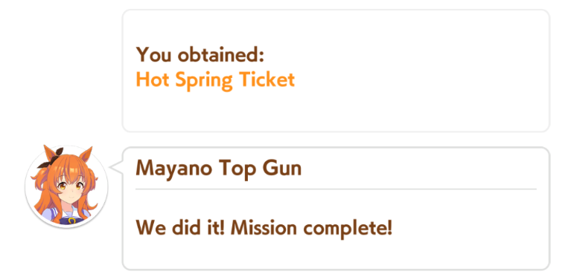This screenshot has width=562, height=277.
Task: Click the orange Hot Spring Ticket text
Action: click(215, 80)
